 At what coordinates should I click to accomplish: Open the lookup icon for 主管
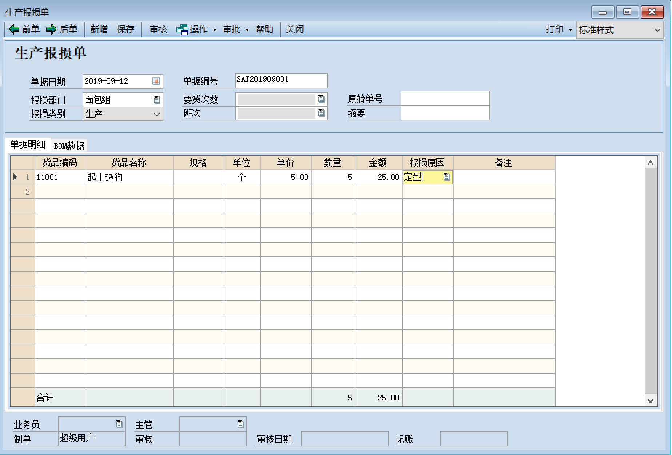[x=240, y=424]
